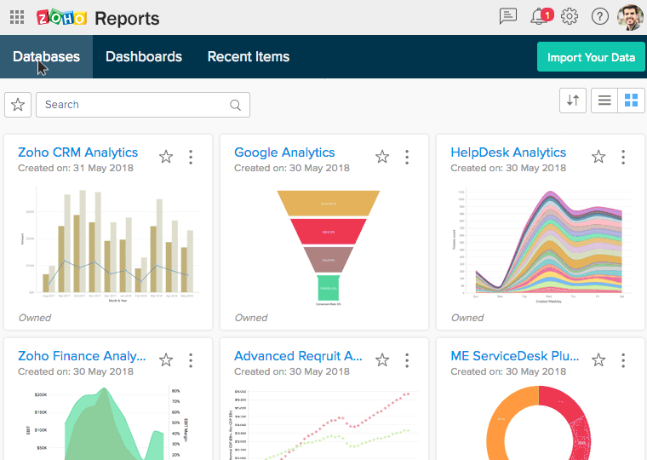View notifications bell icon
This screenshot has height=460, width=647.
click(539, 17)
